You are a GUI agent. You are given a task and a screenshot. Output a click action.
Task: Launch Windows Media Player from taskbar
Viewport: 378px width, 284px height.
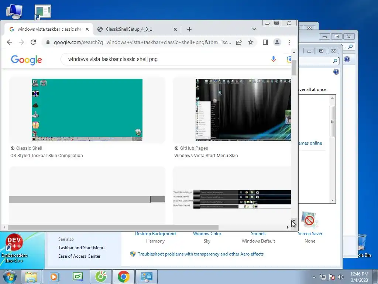click(x=54, y=277)
